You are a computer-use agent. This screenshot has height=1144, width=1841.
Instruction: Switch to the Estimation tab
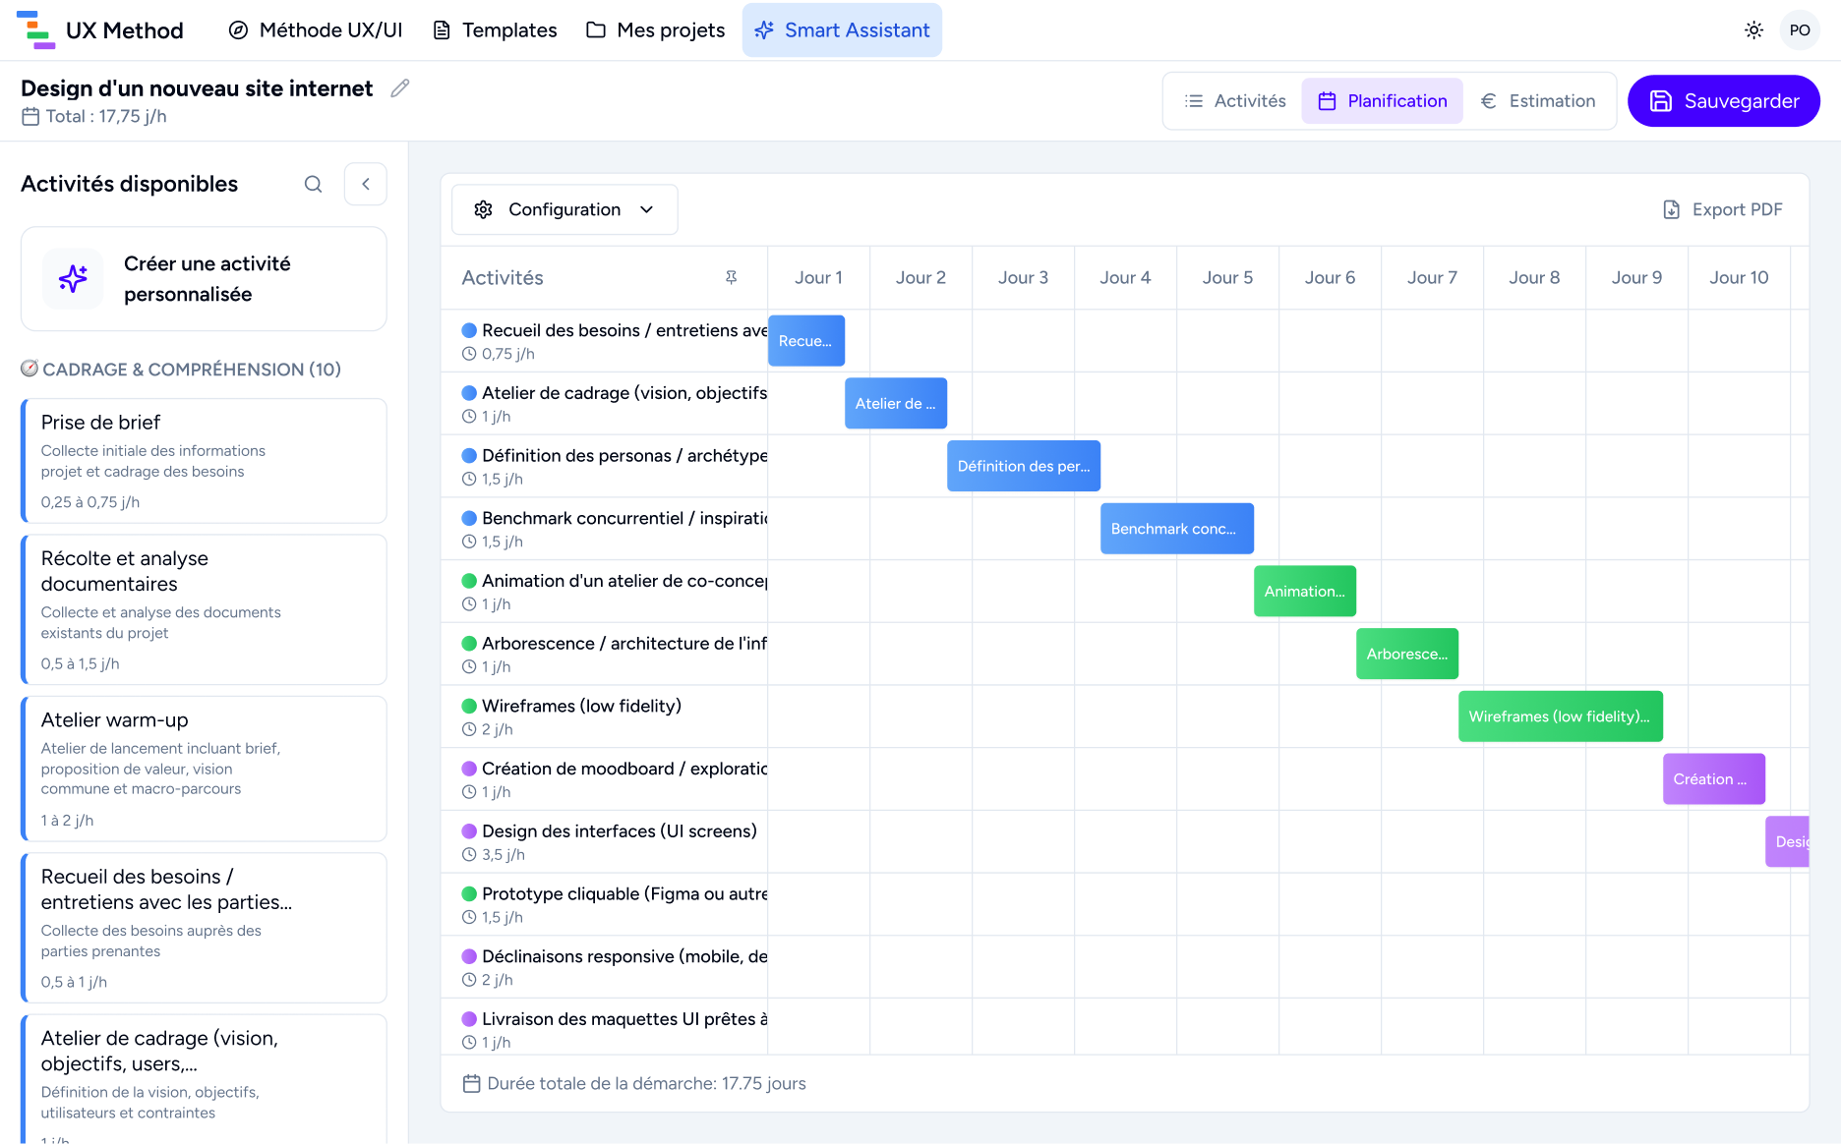pyautogui.click(x=1537, y=101)
